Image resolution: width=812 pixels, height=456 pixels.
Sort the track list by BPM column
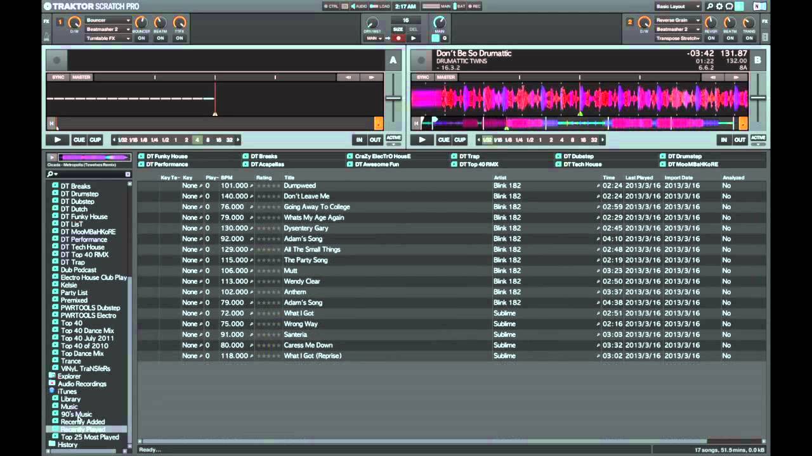tap(226, 178)
